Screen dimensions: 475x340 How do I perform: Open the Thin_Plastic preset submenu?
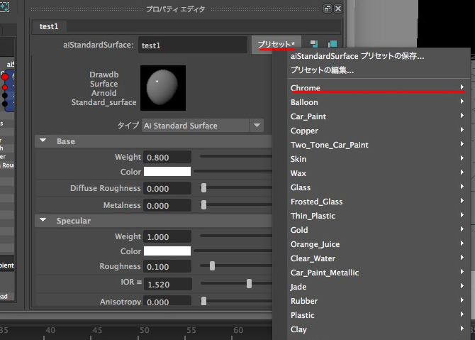tap(377, 216)
